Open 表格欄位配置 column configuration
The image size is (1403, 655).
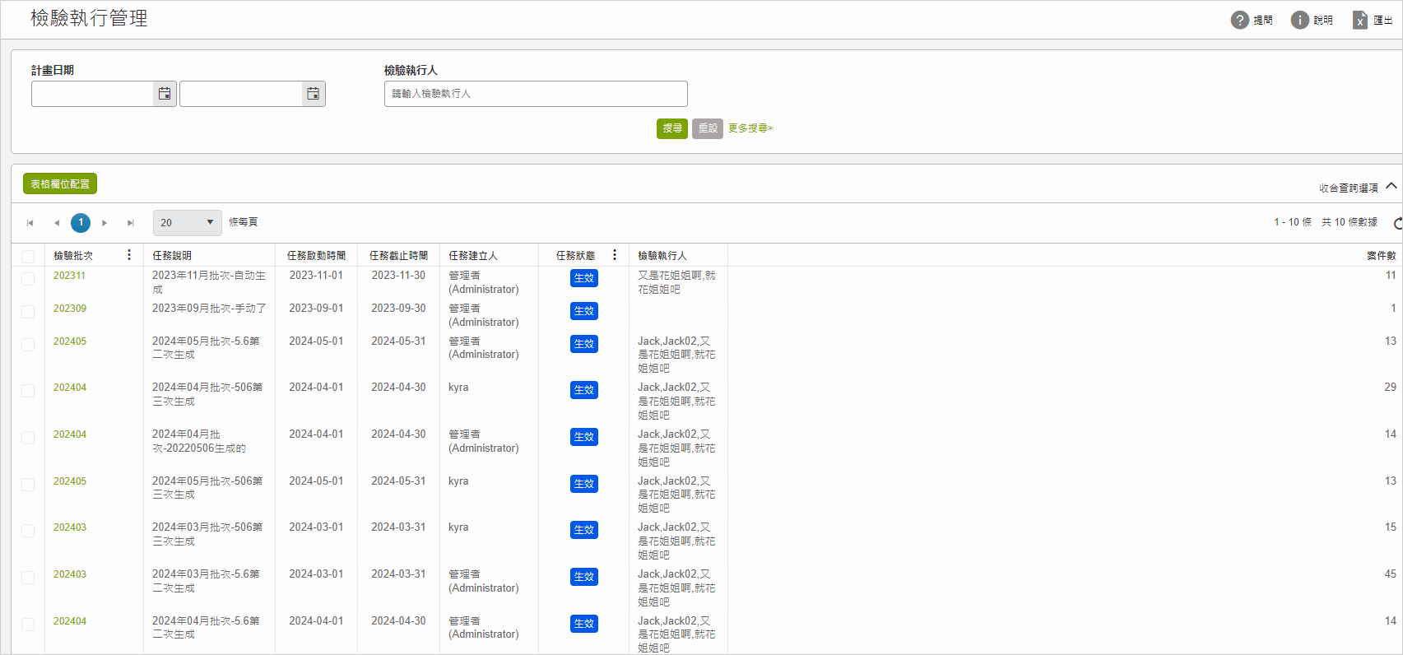tap(60, 183)
